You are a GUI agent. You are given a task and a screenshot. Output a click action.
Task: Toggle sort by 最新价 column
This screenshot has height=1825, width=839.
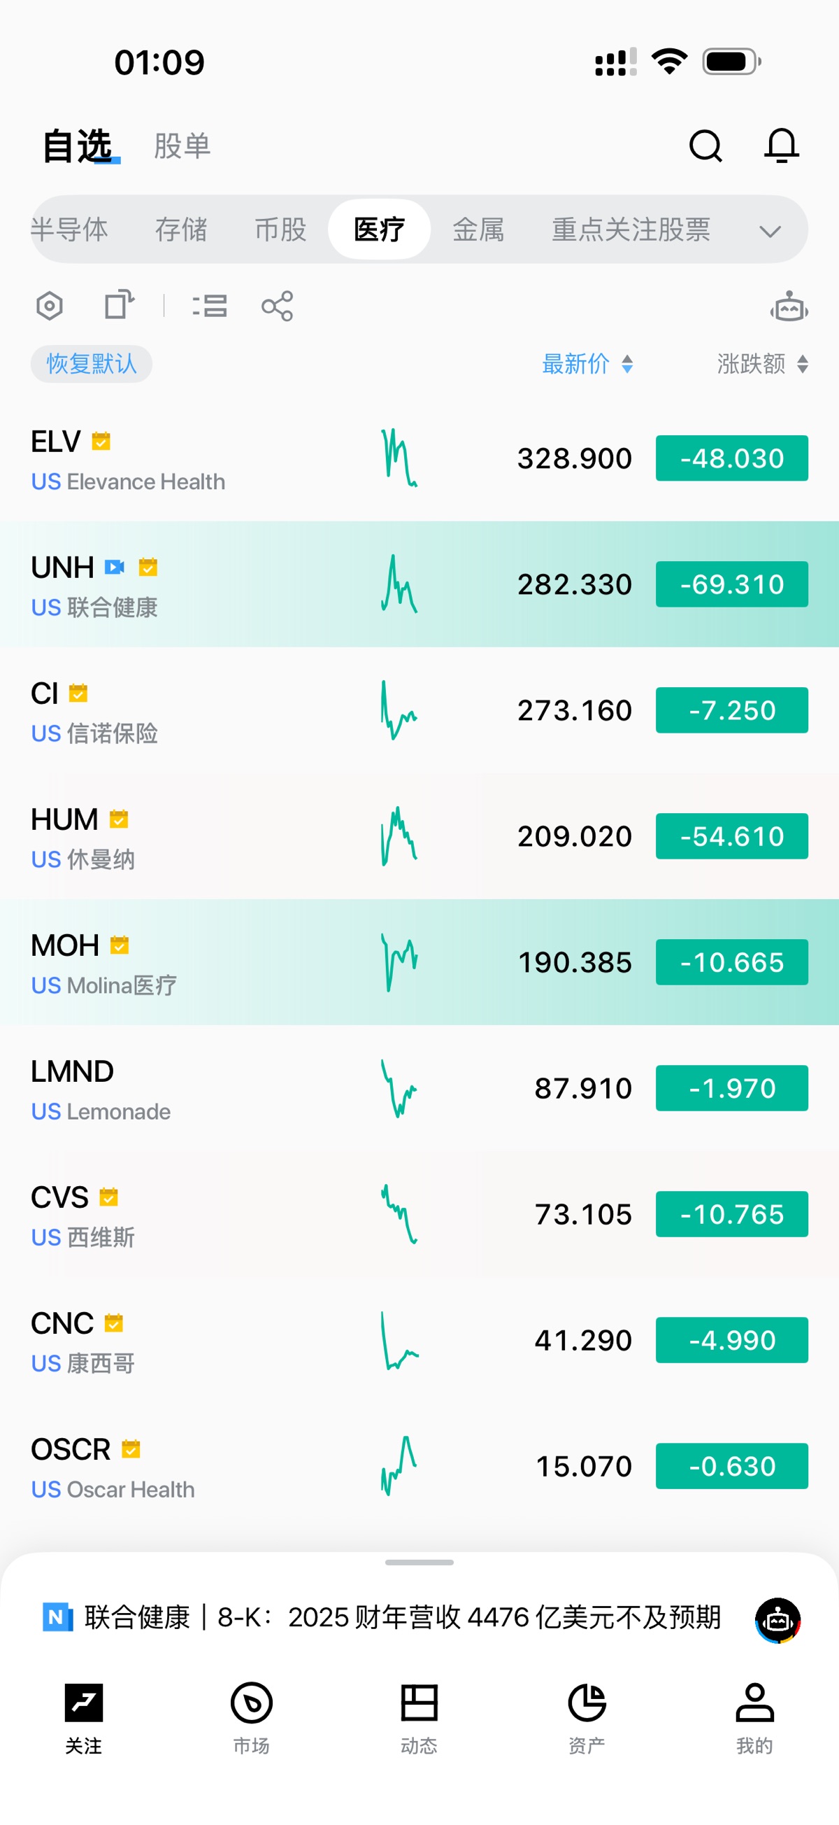587,364
